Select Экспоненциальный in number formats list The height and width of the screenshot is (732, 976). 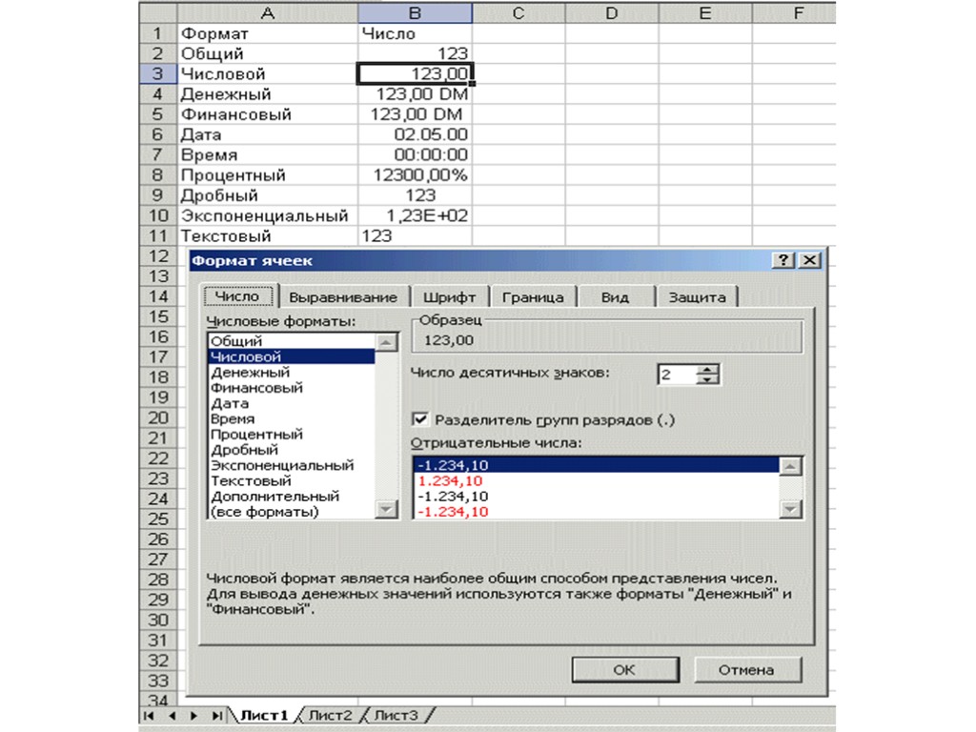pyautogui.click(x=292, y=465)
